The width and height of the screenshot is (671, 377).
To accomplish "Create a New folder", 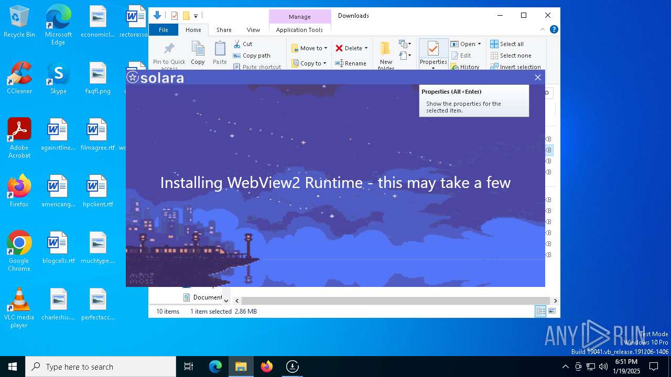I will 386,56.
